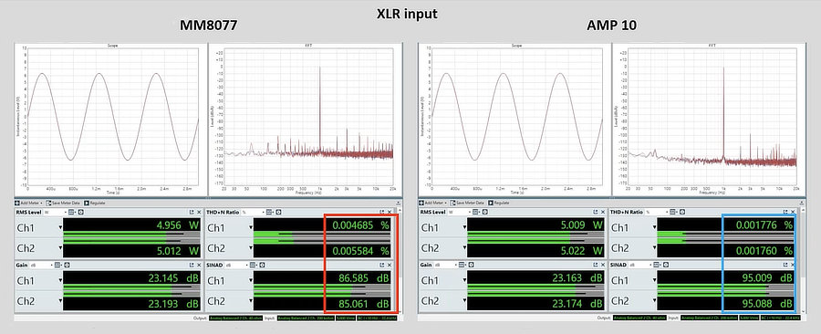Screen dimensions: 821x334
Task: Pop out the THD+N Ratio meter in AMP 10
Action: click(785, 212)
